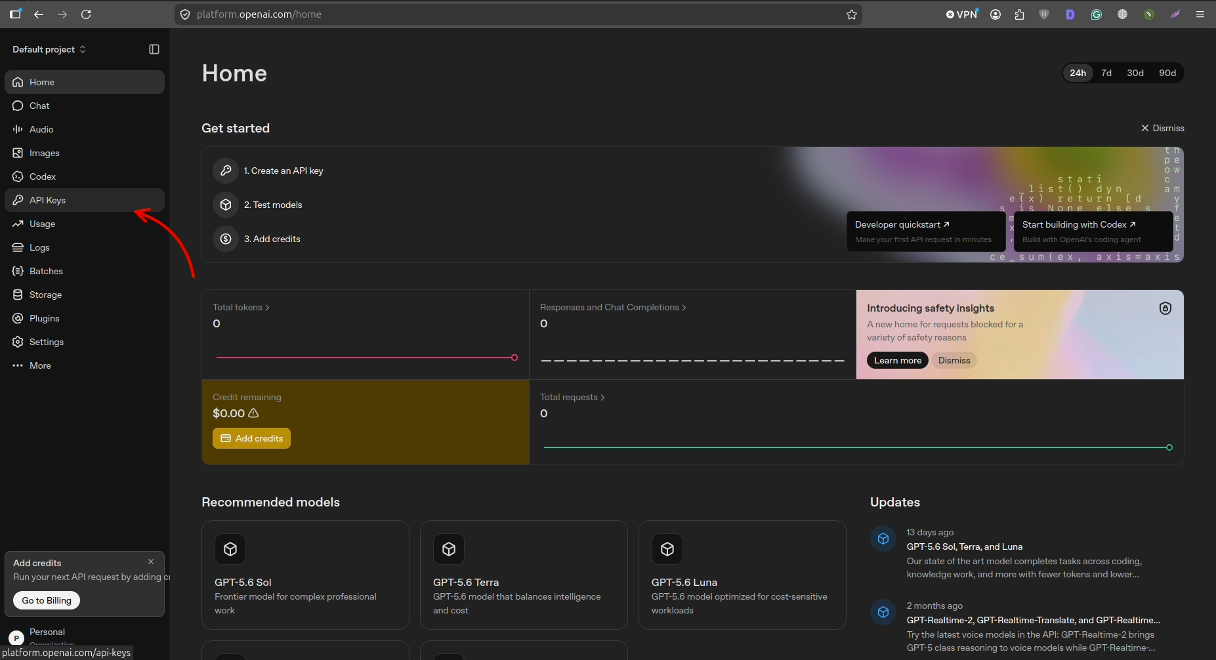Screen dimensions: 1216x660
Task: Click the cube icon on the GPT-5.6 Sol card
Action: coord(230,549)
